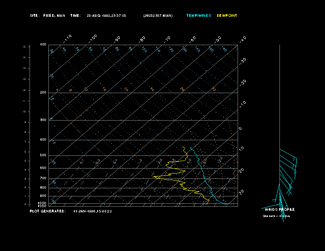This screenshot has height=251, width=325.
Task: Click the 25-AUG-1992 timestamp in header
Action: pos(106,16)
